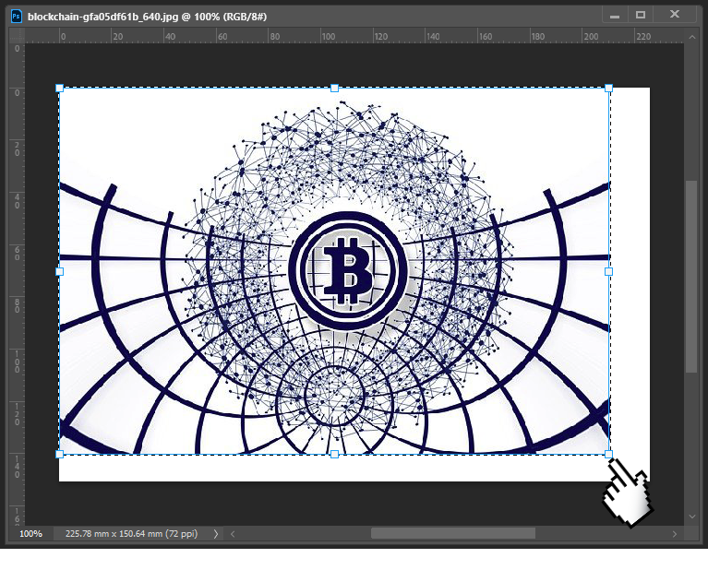Click the vertical scrollbar down arrow
The image size is (708, 570).
pos(692,517)
